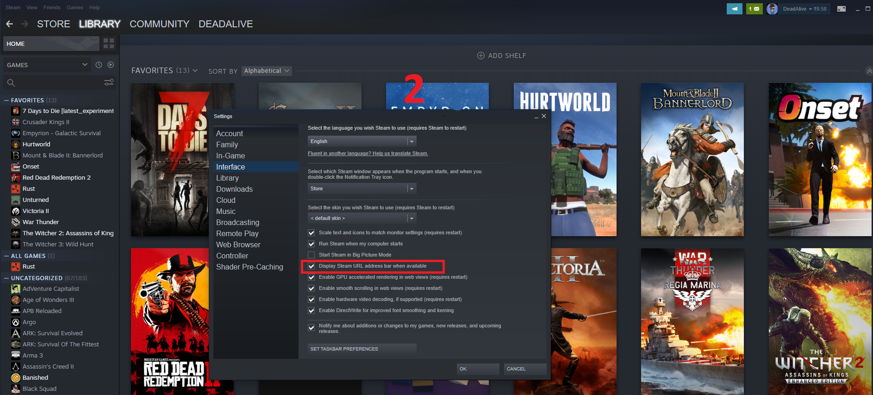Collapse the ALL GAMES sidebar category
Image resolution: width=873 pixels, height=395 pixels.
(x=6, y=256)
